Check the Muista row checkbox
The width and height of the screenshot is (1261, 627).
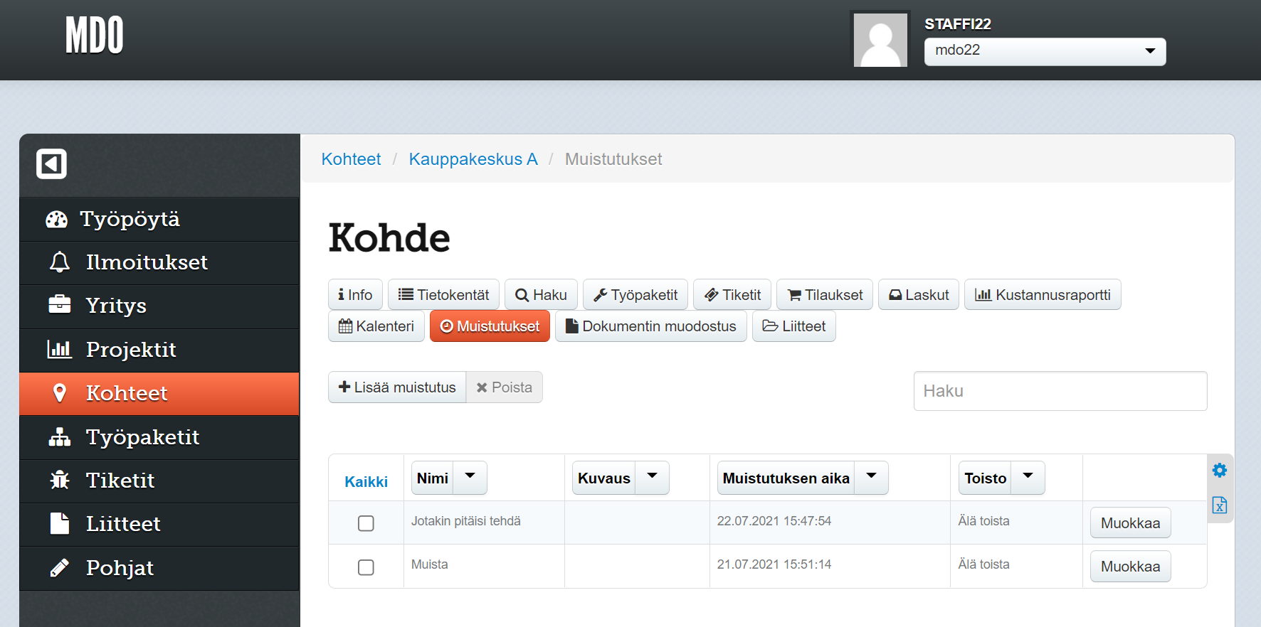pyautogui.click(x=366, y=567)
